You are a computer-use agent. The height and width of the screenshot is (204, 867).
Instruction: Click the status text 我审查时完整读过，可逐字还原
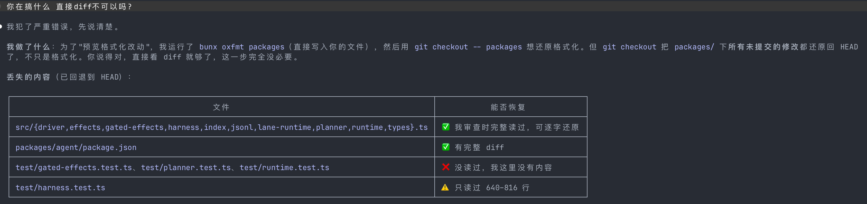pos(517,127)
